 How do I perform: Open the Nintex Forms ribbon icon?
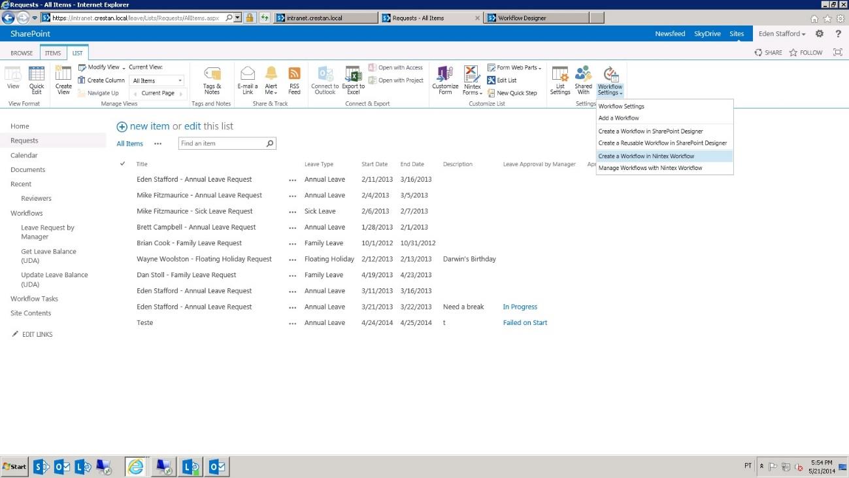click(472, 80)
